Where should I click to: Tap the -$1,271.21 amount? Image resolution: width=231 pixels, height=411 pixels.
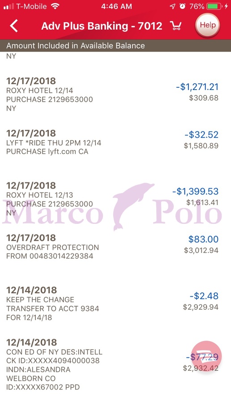(197, 87)
